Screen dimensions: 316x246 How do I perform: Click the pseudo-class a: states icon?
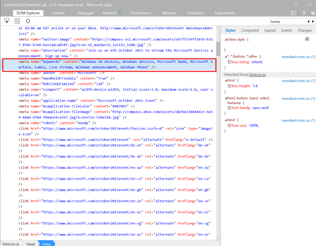point(307,39)
